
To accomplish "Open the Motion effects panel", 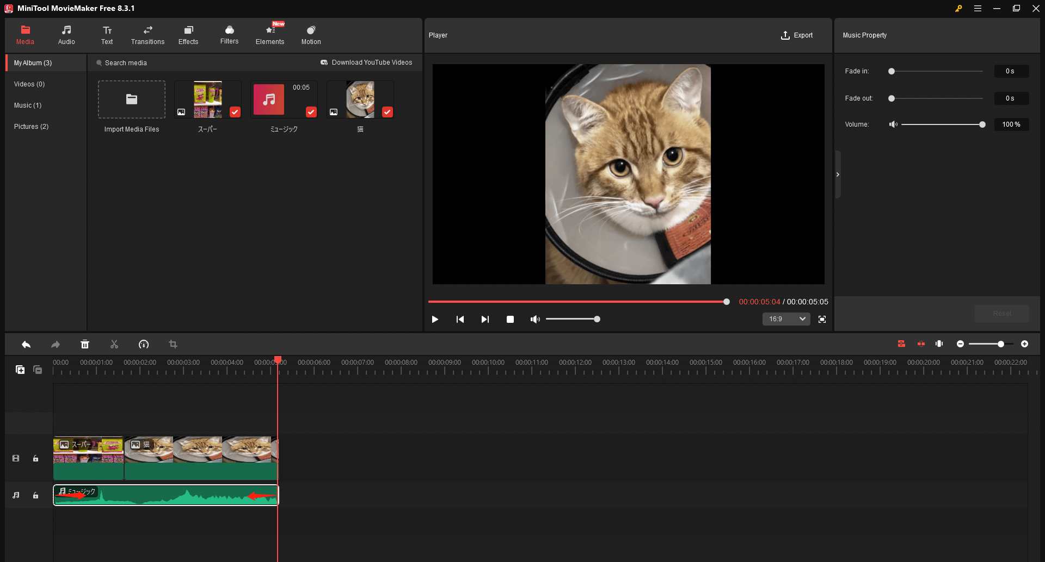I will (310, 34).
